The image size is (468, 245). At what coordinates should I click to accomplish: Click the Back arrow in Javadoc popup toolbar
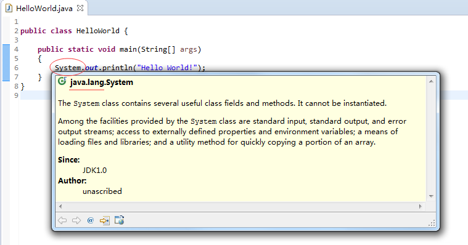pos(62,220)
